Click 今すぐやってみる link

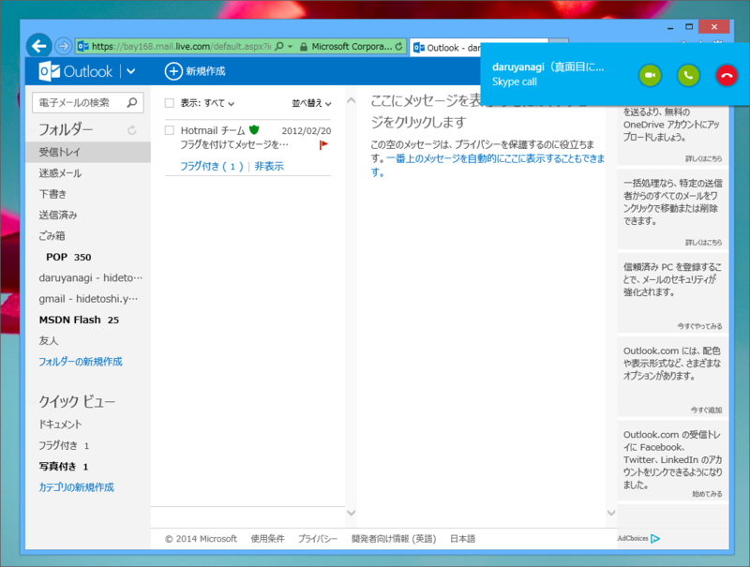click(x=699, y=326)
